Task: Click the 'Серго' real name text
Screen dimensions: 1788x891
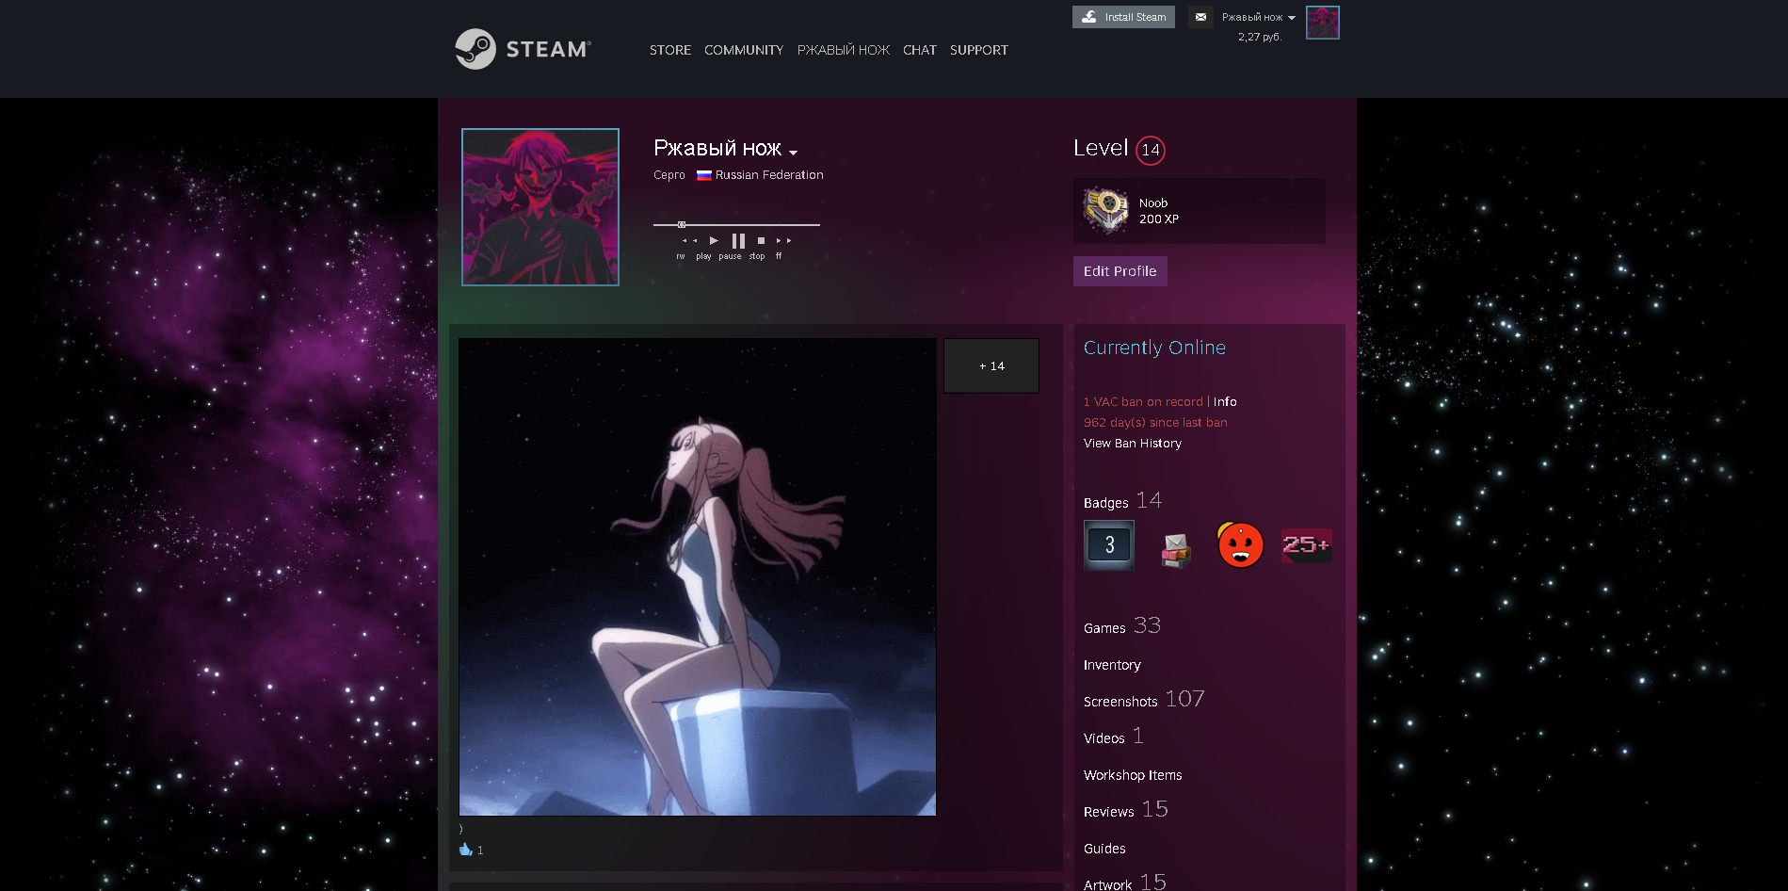Action: (669, 175)
